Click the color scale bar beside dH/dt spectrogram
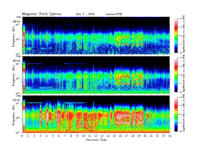The image size is (202, 156). pos(176,36)
